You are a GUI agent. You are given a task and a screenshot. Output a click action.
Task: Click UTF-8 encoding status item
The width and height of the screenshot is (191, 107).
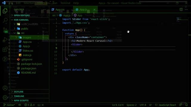click(x=143, y=105)
